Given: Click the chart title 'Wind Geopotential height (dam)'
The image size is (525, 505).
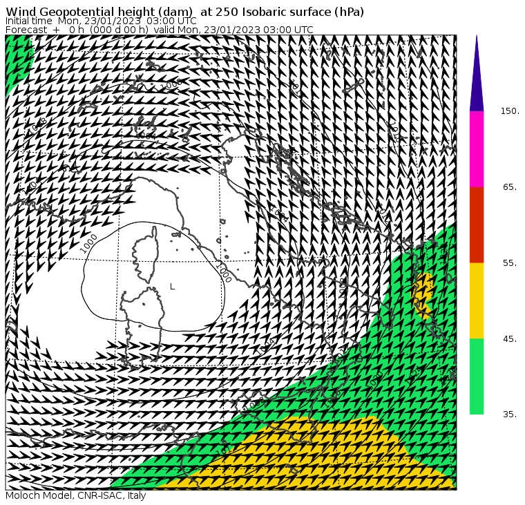Looking at the screenshot, I should pyautogui.click(x=99, y=12).
